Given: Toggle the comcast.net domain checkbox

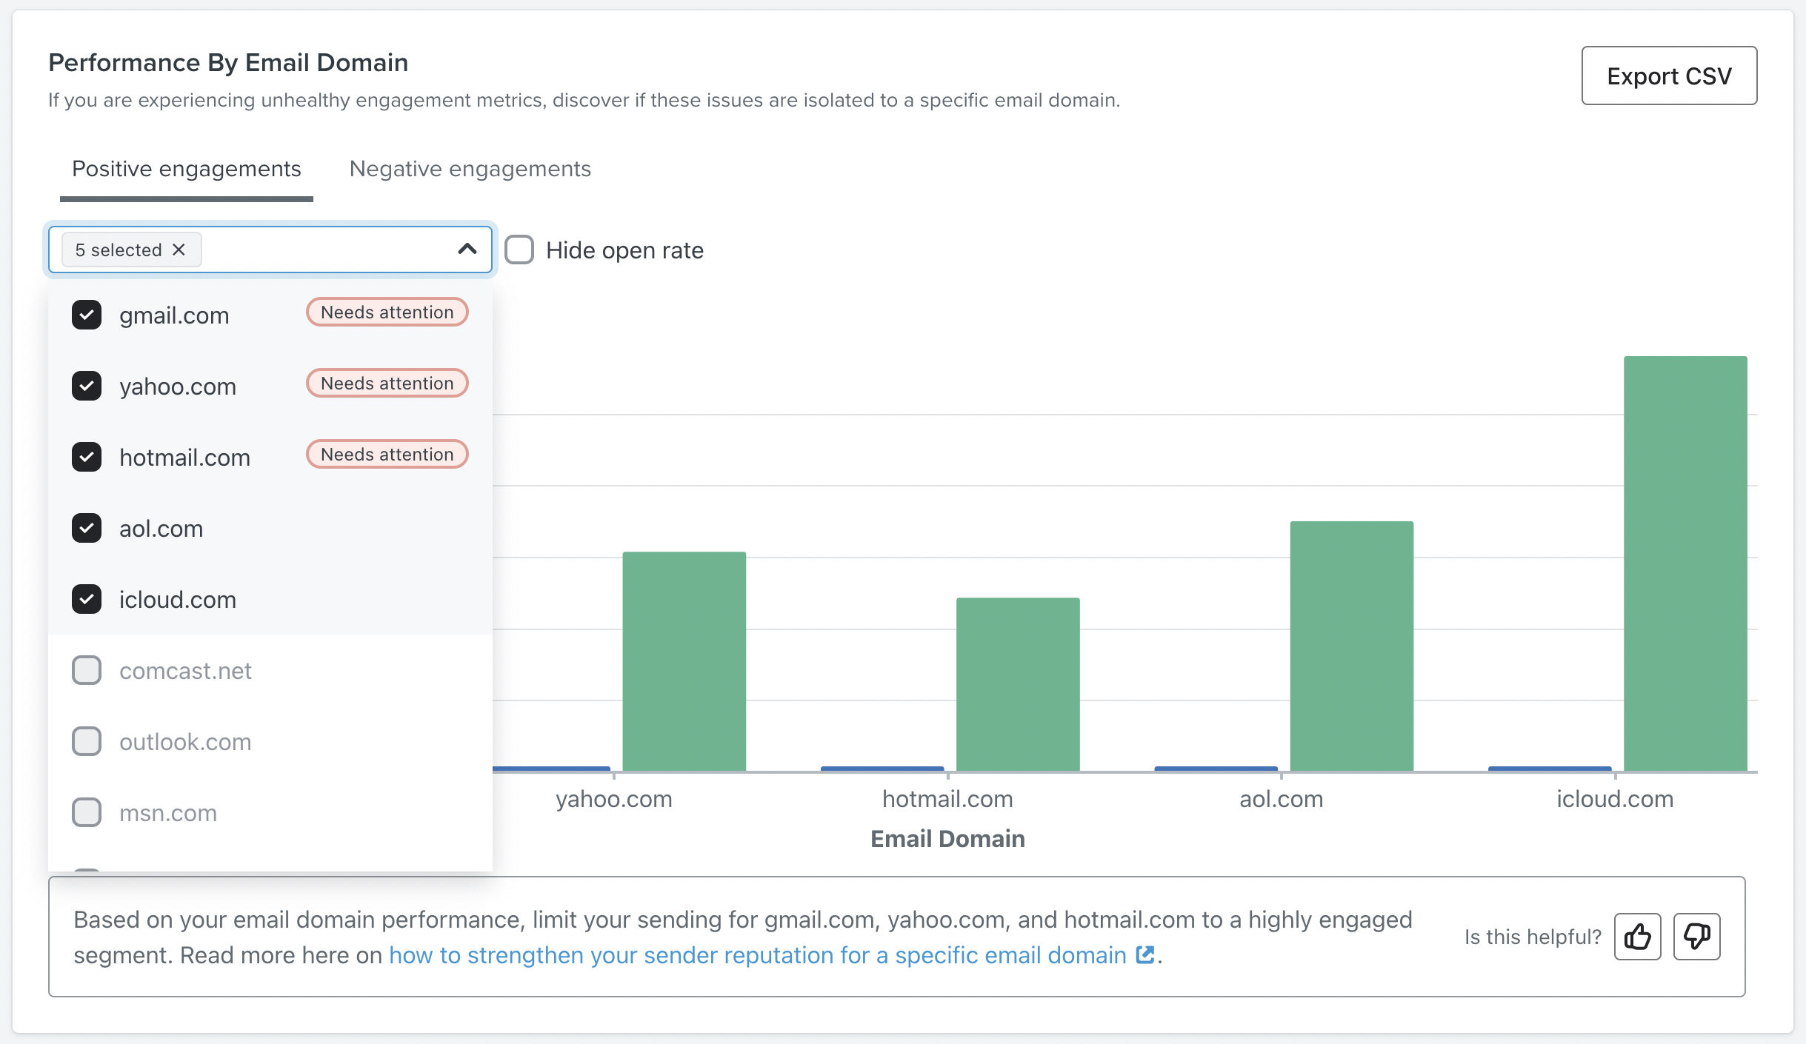Looking at the screenshot, I should [x=86, y=669].
